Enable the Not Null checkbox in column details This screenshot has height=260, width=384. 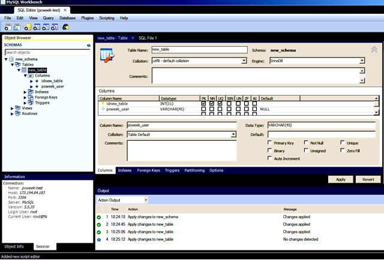[x=306, y=143]
